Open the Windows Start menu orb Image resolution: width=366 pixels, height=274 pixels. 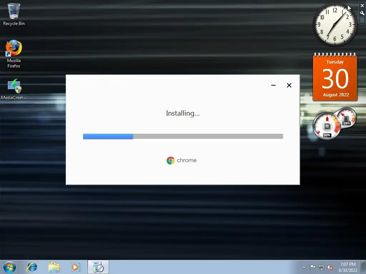(10, 267)
